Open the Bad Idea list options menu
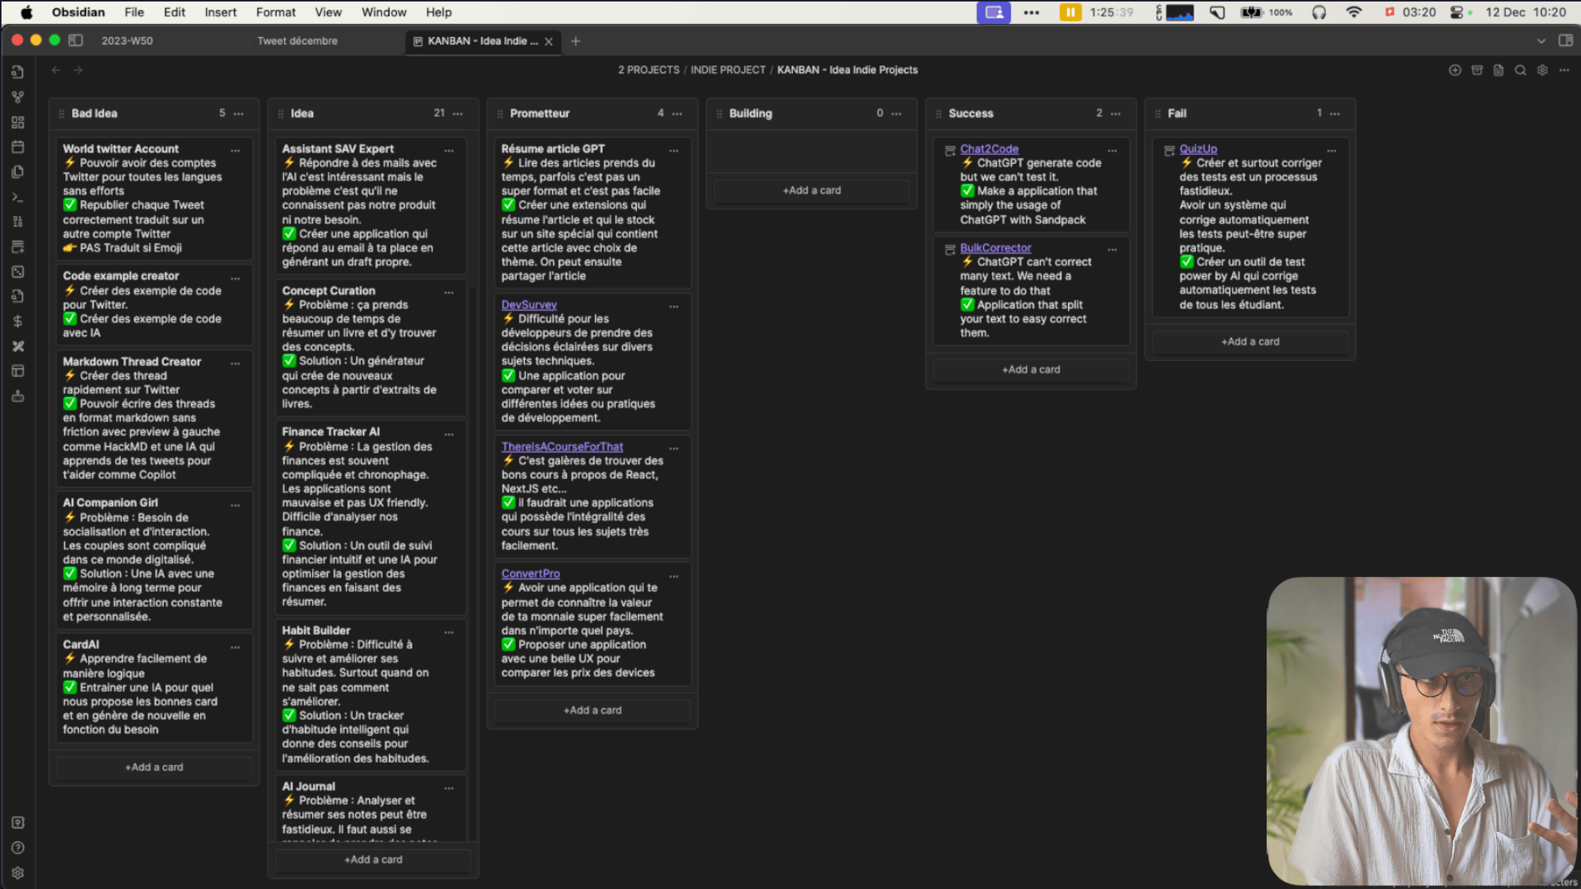 point(238,114)
